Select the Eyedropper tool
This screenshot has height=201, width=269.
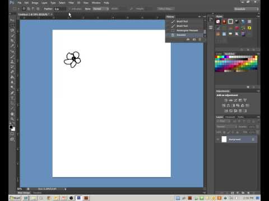click(12, 46)
